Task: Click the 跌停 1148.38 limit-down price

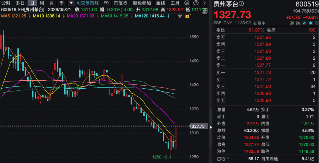Action: pyautogui.click(x=306, y=151)
